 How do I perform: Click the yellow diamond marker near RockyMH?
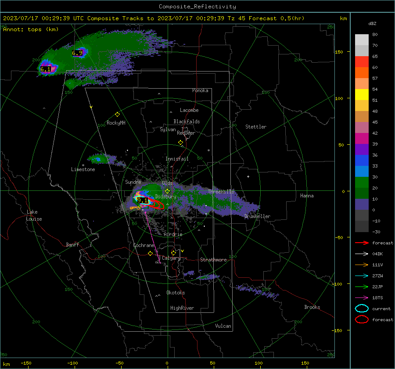[x=117, y=115]
